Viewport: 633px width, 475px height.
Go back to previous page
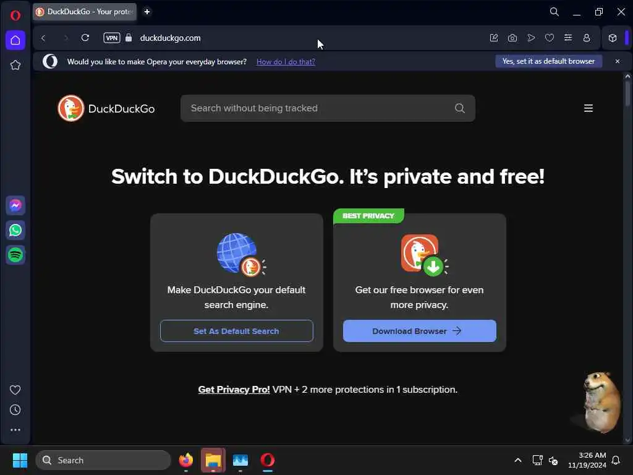pyautogui.click(x=43, y=38)
